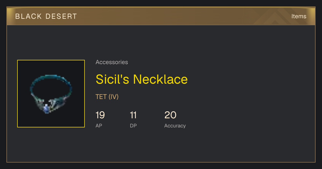Click the 20 accuracy value

pyautogui.click(x=170, y=115)
